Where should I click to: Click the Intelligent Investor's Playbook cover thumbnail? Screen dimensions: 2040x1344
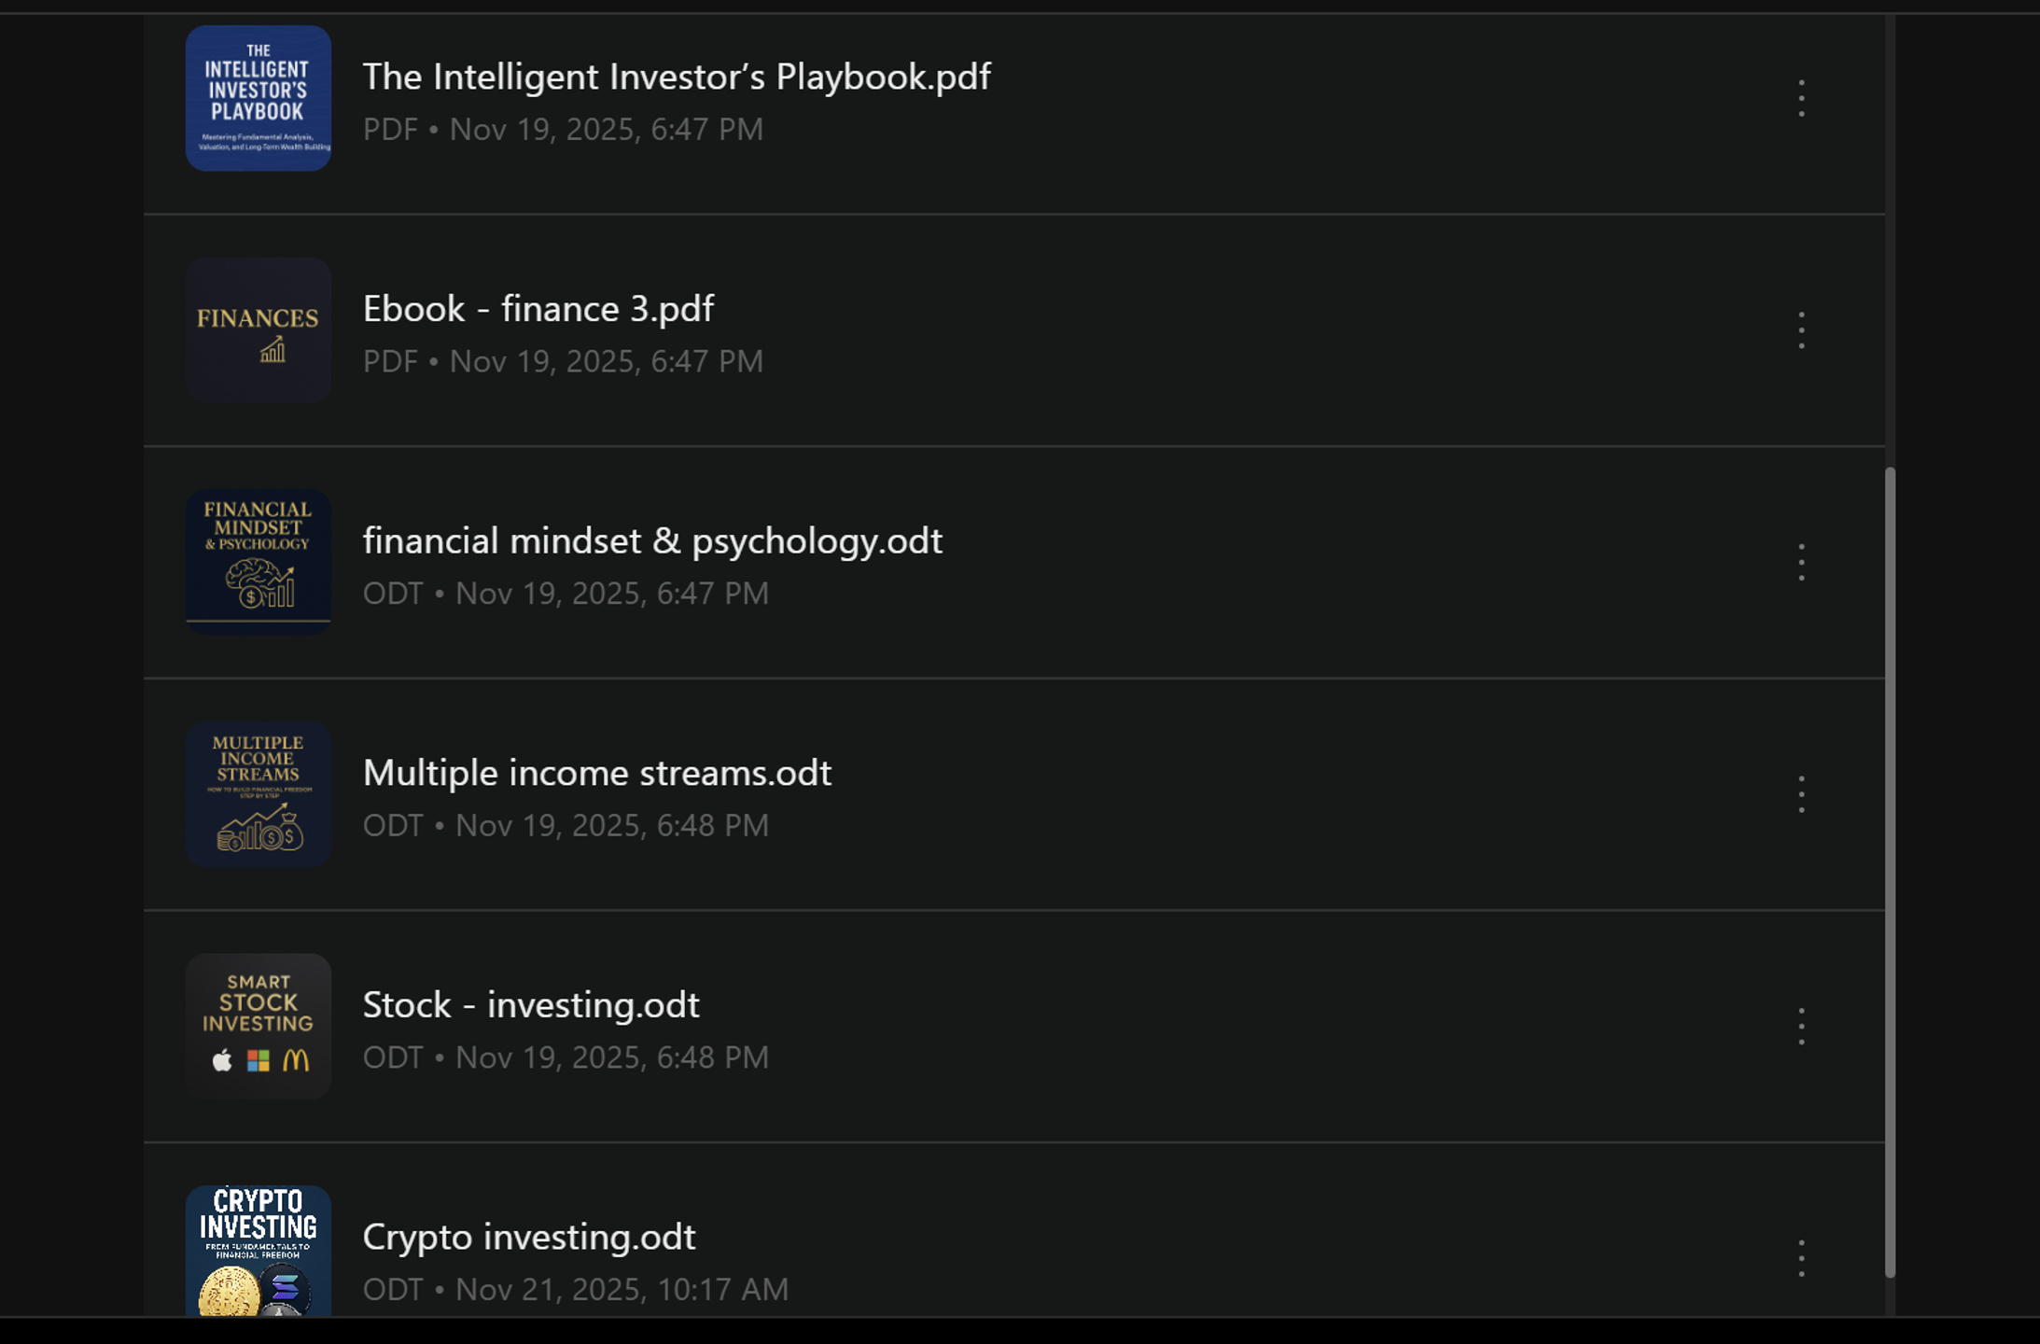click(x=258, y=98)
